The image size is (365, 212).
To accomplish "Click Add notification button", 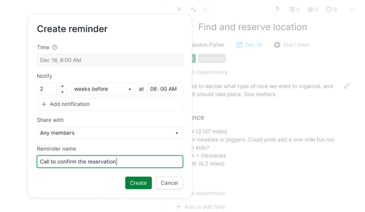I will [x=110, y=104].
